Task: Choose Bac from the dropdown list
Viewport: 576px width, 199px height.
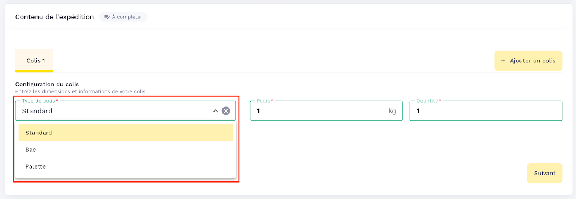Action: pyautogui.click(x=31, y=150)
